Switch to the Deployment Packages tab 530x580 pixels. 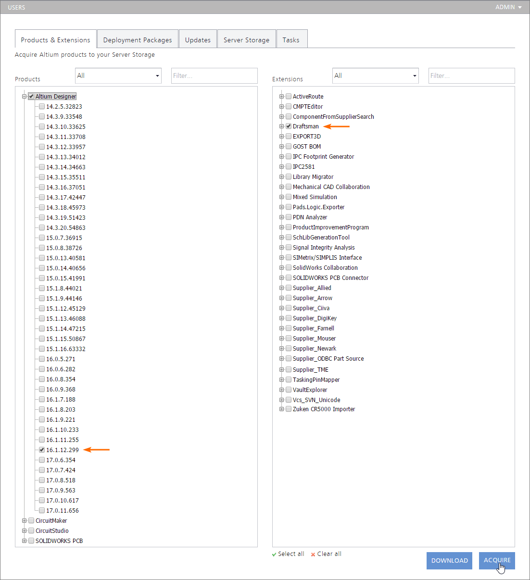pyautogui.click(x=138, y=40)
